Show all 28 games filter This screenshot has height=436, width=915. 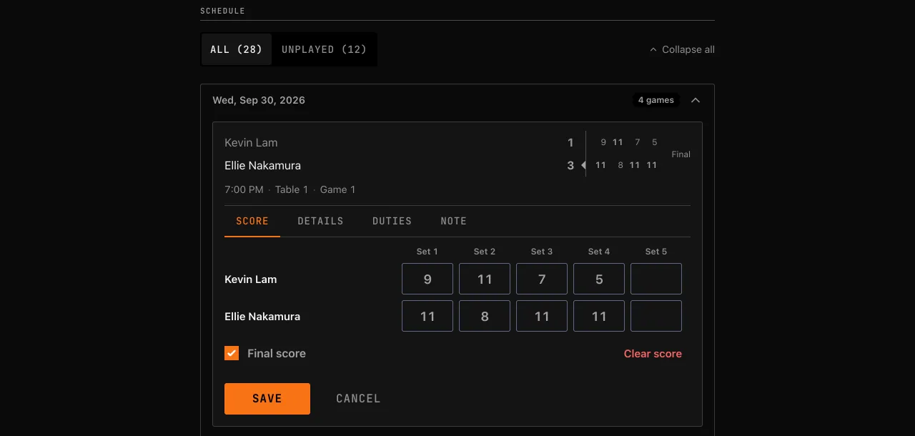click(x=237, y=49)
